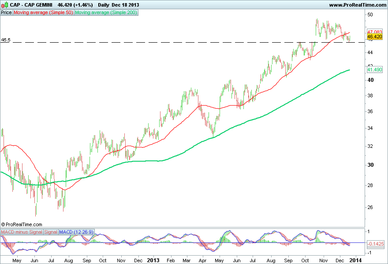Click the Signal legend label in MACD panel
This screenshot has height=264, width=388.
point(51,232)
